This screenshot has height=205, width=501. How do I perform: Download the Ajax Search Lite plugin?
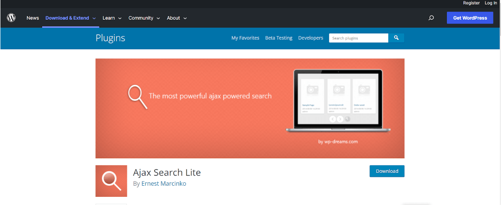tap(387, 171)
